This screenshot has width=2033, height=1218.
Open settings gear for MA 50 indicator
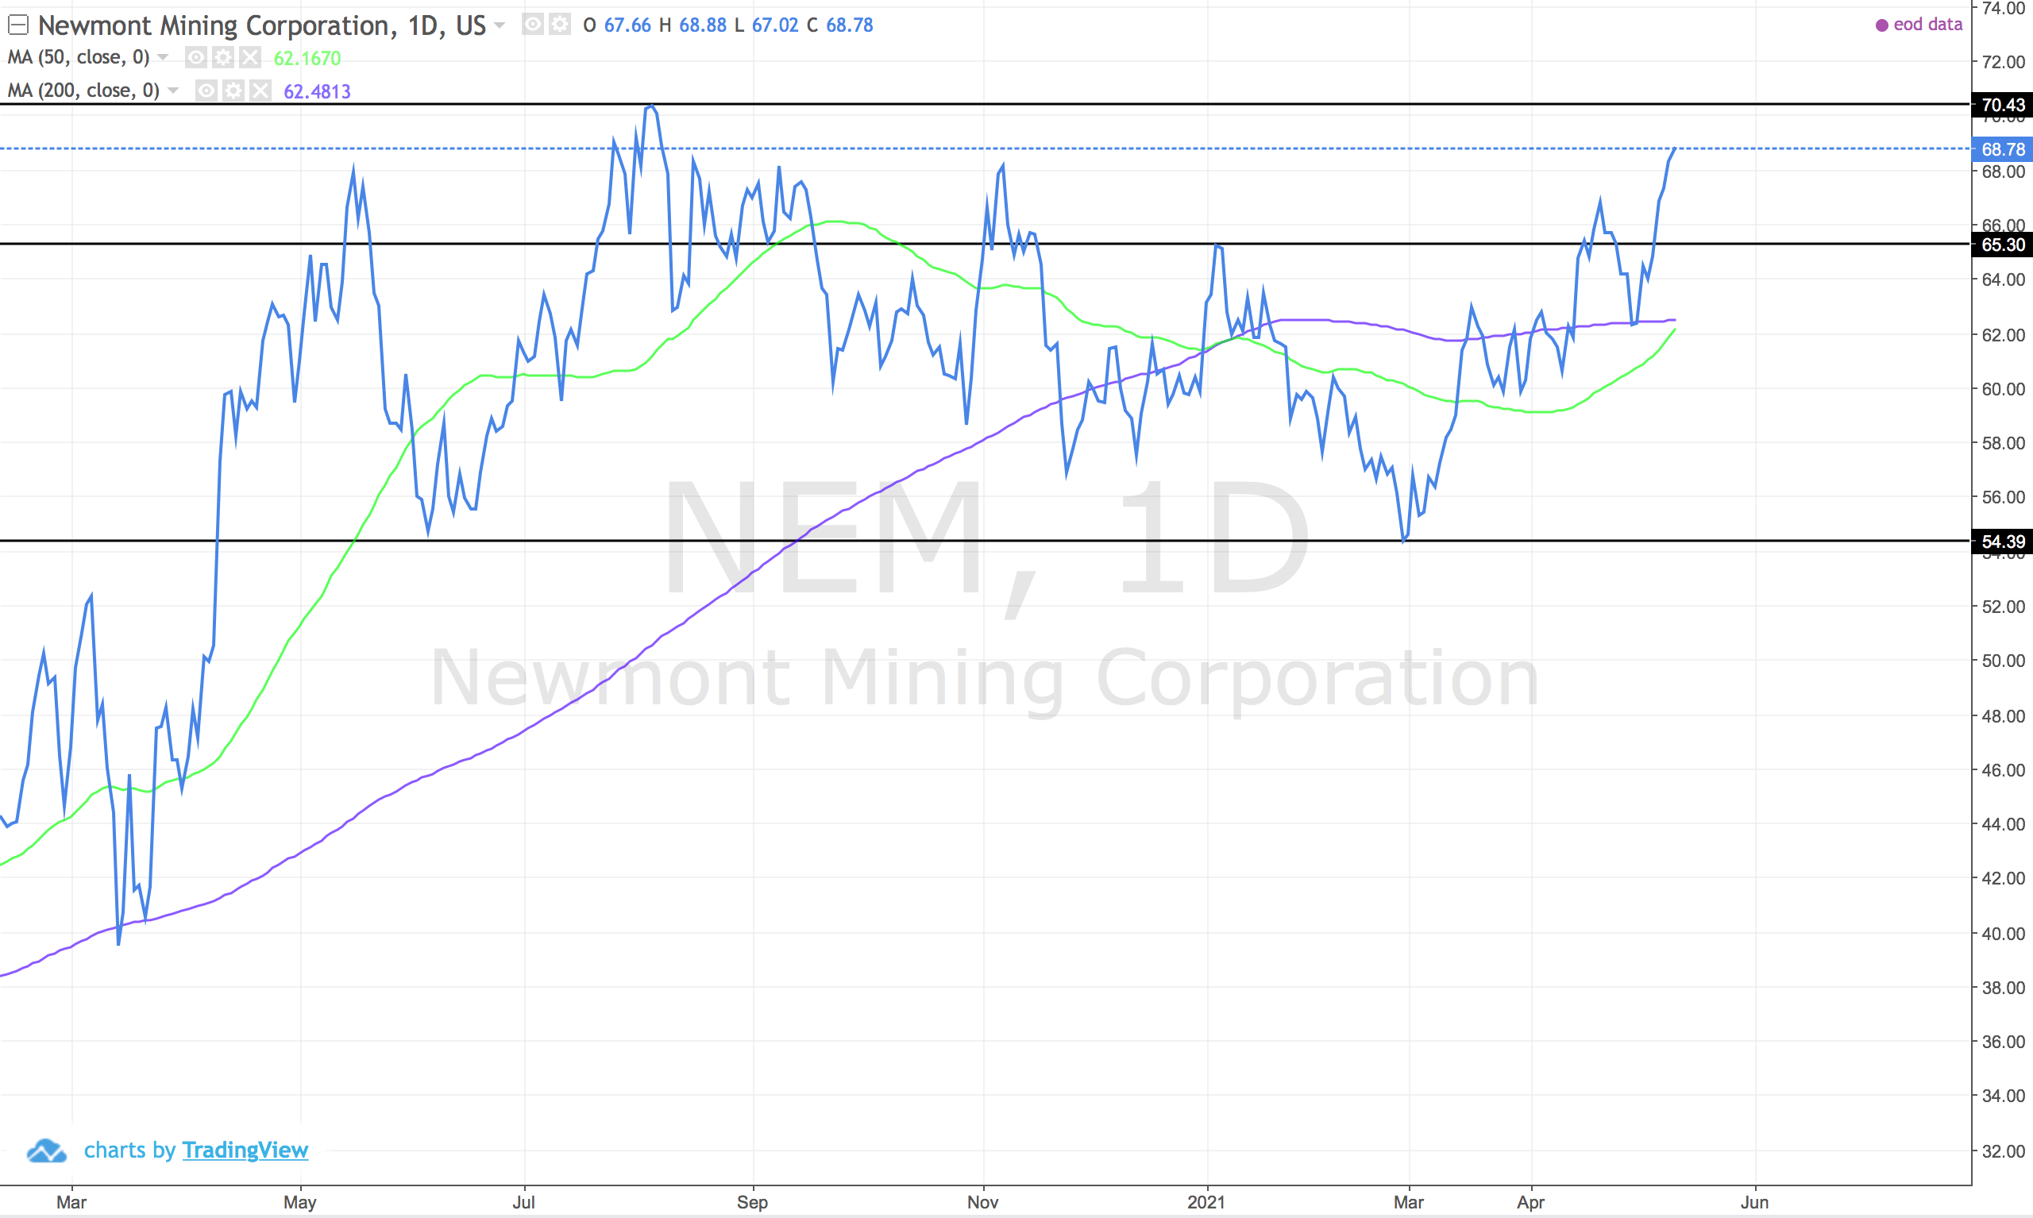point(222,57)
